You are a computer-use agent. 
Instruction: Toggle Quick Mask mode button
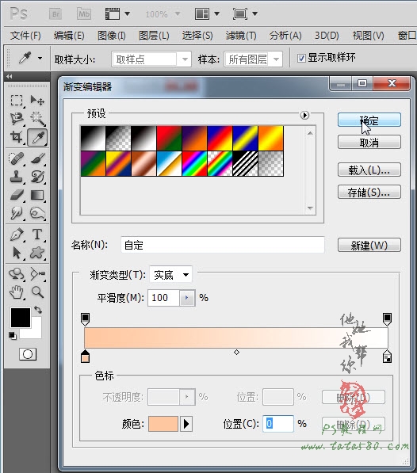tap(28, 354)
